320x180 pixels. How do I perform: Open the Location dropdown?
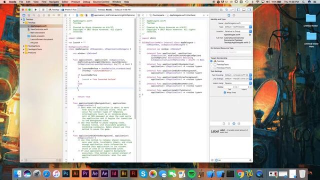pyautogui.click(x=238, y=31)
